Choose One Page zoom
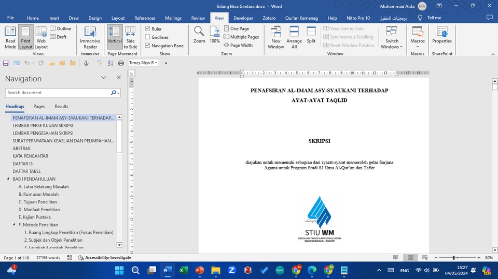The width and height of the screenshot is (498, 279). 237,28
